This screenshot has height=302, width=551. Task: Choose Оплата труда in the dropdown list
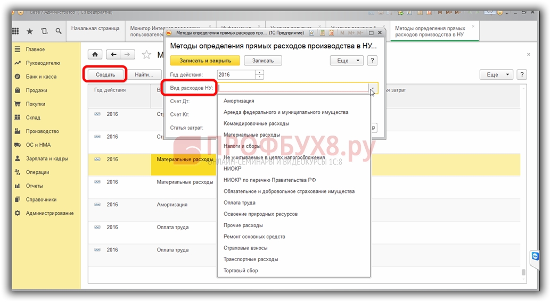239,203
